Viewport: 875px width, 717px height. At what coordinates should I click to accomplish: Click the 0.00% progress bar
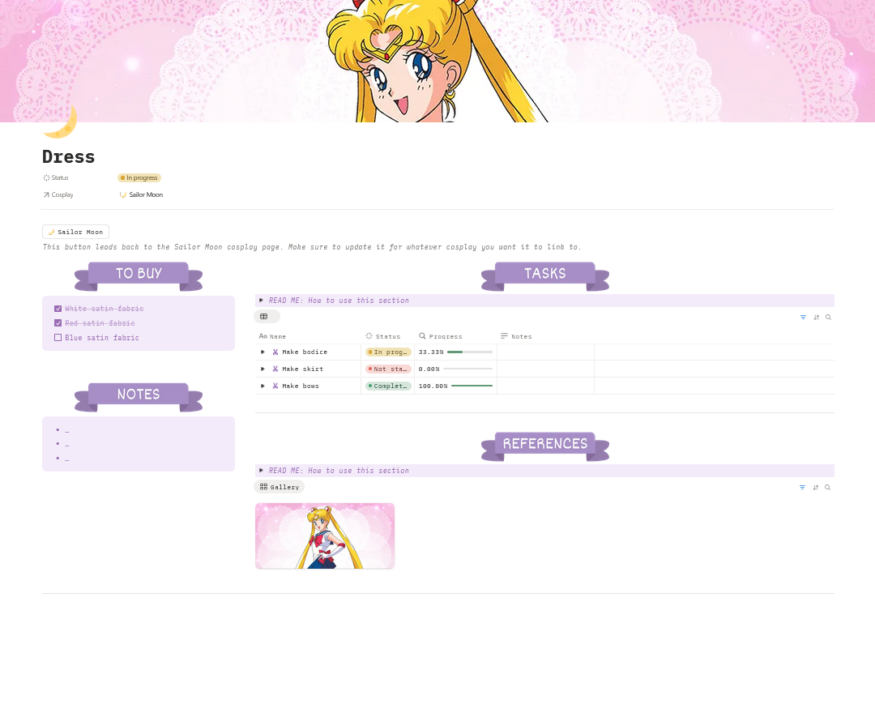(467, 369)
